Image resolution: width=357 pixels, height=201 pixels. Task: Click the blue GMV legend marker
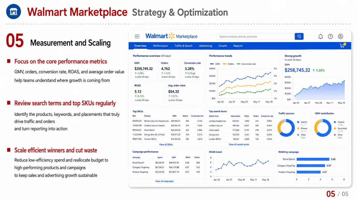[x=212, y=64]
